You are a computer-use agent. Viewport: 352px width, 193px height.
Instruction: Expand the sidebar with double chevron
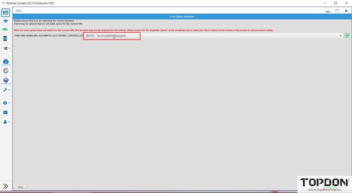[x=6, y=186]
